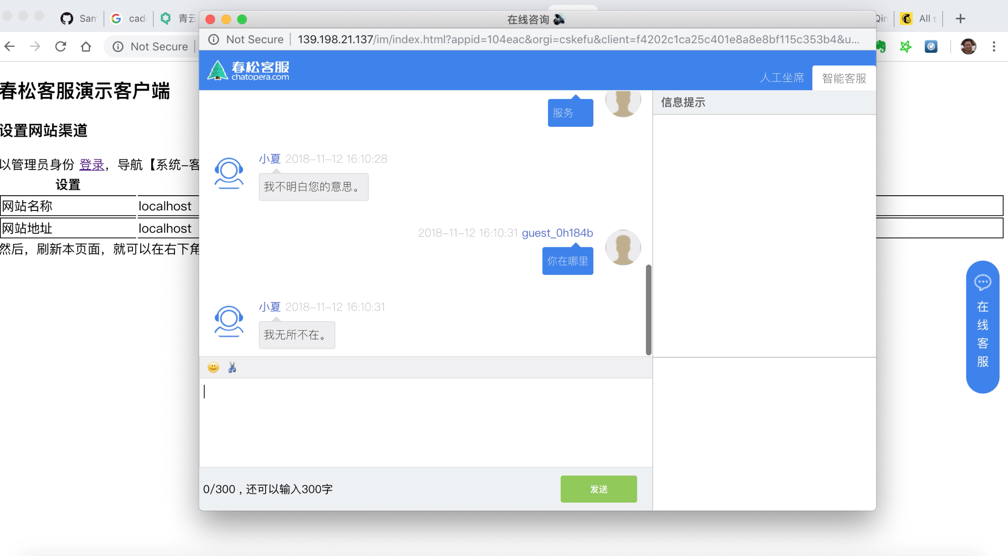
Task: Switch to the GitHub browser tab
Action: point(79,19)
